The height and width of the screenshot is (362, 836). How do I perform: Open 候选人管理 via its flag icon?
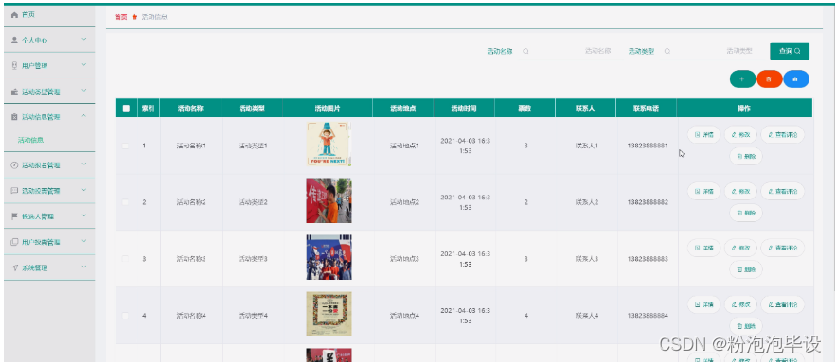[14, 216]
